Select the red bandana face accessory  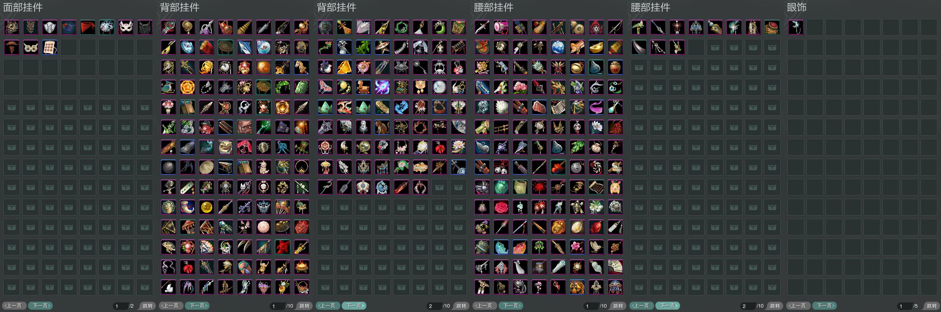click(x=88, y=27)
